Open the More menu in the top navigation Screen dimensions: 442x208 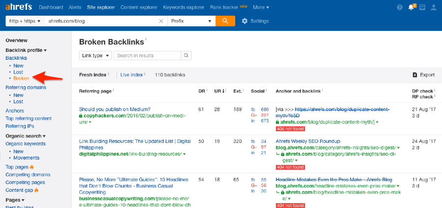[x=261, y=7]
